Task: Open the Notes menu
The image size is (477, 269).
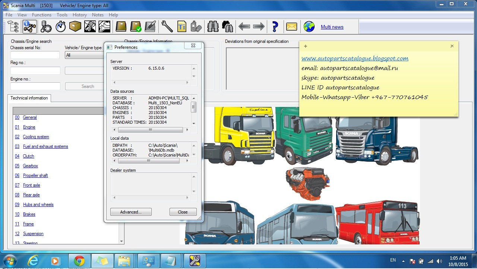Action: point(98,15)
